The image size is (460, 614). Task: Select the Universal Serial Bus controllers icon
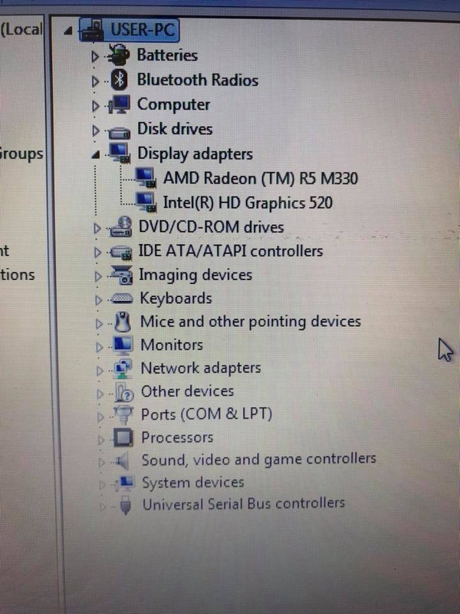point(125,505)
